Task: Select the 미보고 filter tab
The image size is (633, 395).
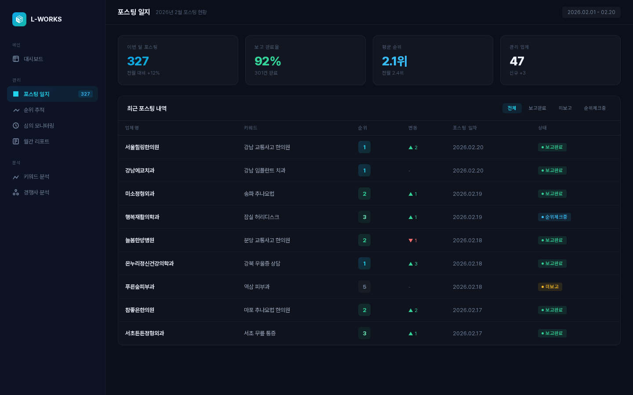Action: pyautogui.click(x=565, y=108)
